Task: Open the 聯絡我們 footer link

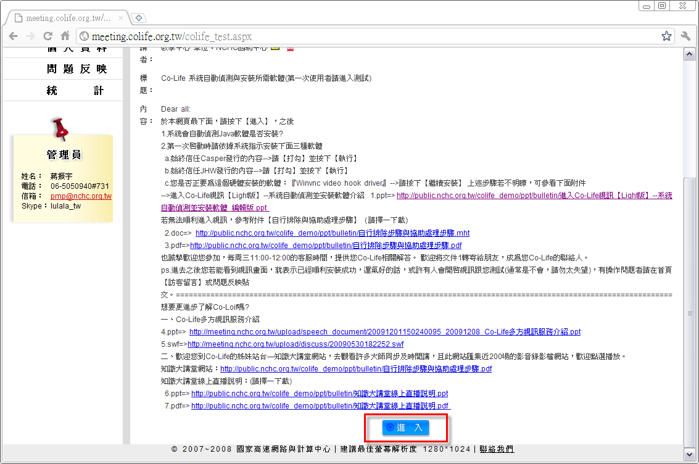Action: point(497,449)
